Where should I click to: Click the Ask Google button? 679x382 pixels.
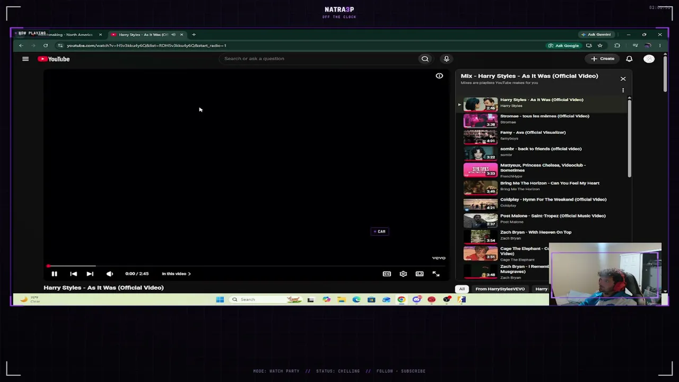(x=563, y=46)
